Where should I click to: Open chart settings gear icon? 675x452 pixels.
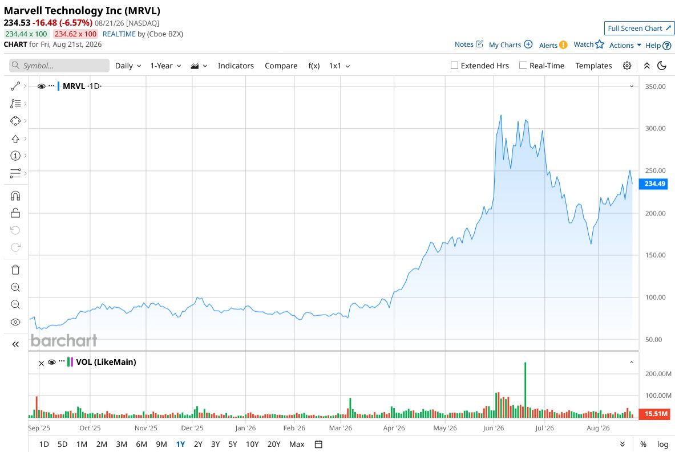[x=627, y=66]
